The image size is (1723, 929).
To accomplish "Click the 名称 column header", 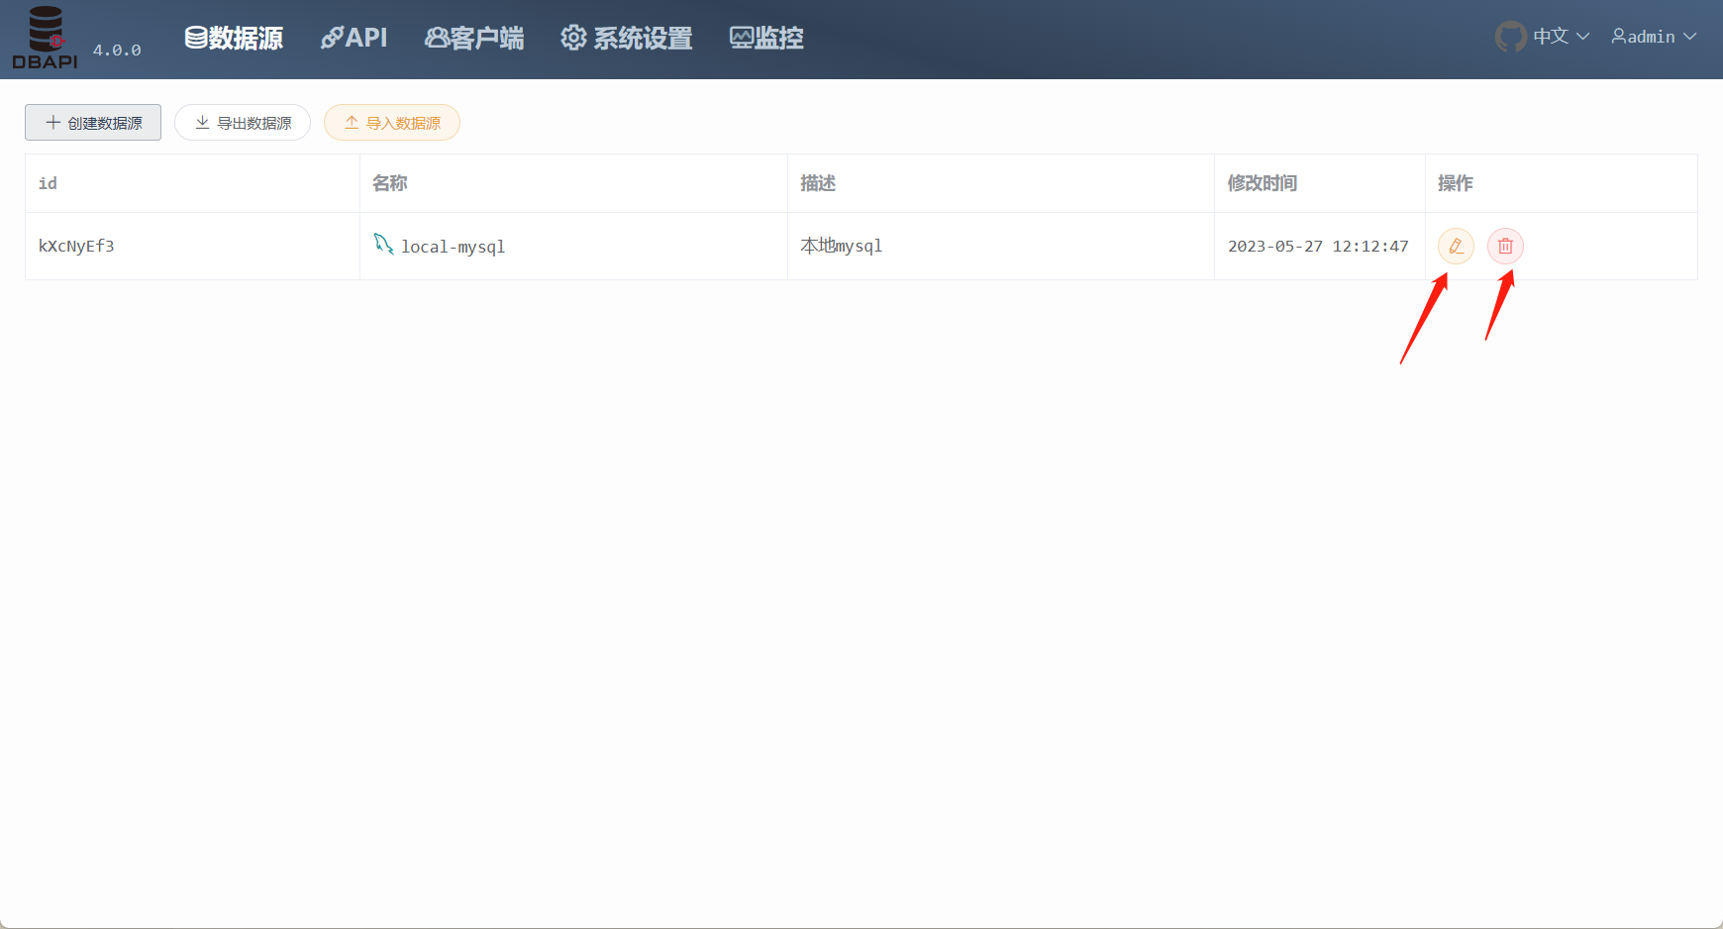I will point(573,183).
